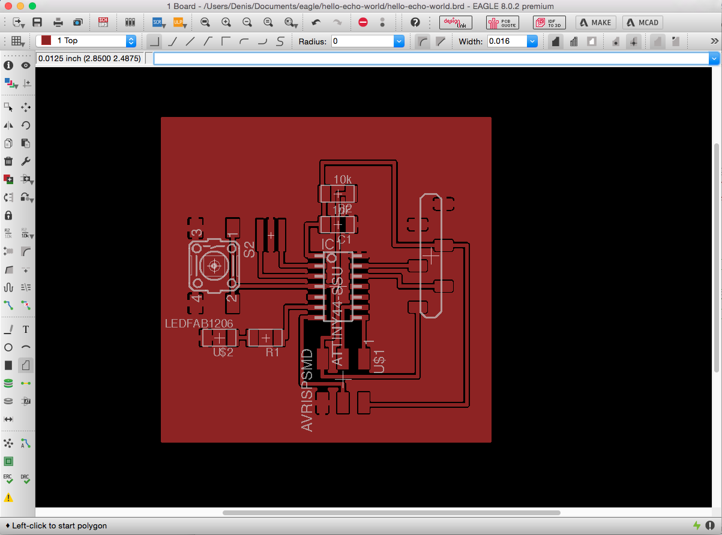The image size is (722, 535).
Task: Open command line history dropdown
Action: tap(714, 59)
